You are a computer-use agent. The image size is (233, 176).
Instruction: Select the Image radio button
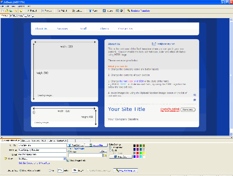(69, 152)
